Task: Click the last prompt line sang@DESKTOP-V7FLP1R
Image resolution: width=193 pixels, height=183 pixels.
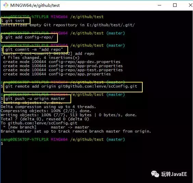Action: tap(63, 139)
